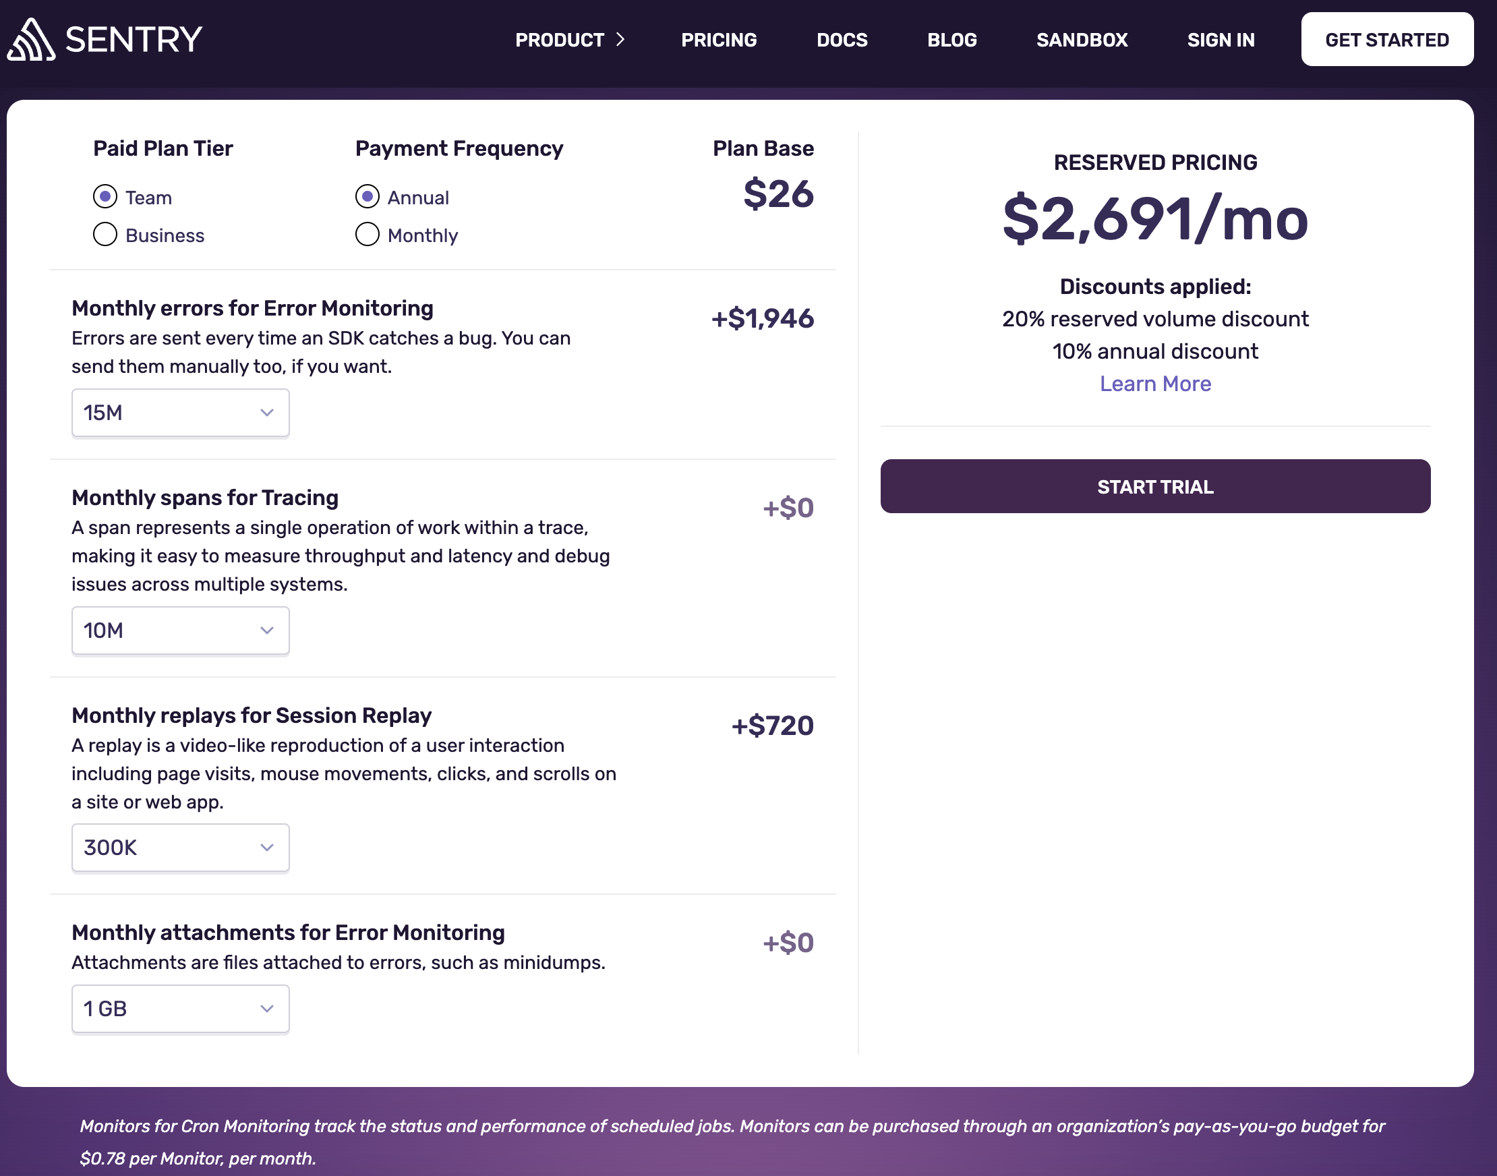Enable Annual payment frequency
This screenshot has height=1176, width=1497.
tap(366, 197)
